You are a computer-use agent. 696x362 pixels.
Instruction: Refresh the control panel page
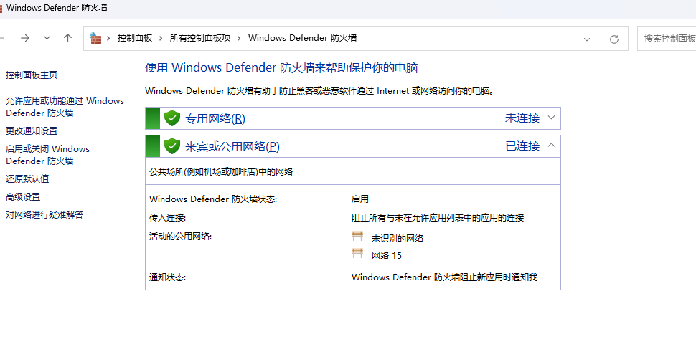(614, 39)
